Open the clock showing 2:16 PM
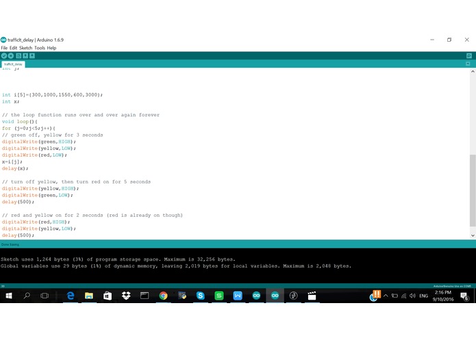Screen dimensions: 476x338 click(443, 296)
